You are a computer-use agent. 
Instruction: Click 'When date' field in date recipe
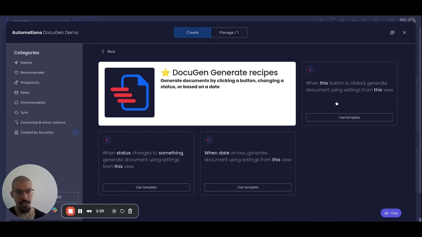(x=217, y=153)
